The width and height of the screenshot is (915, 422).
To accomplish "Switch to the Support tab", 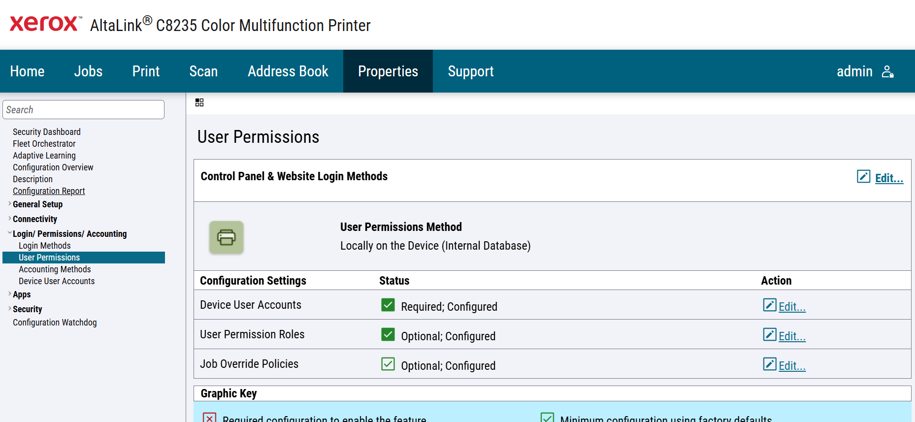I will coord(471,71).
